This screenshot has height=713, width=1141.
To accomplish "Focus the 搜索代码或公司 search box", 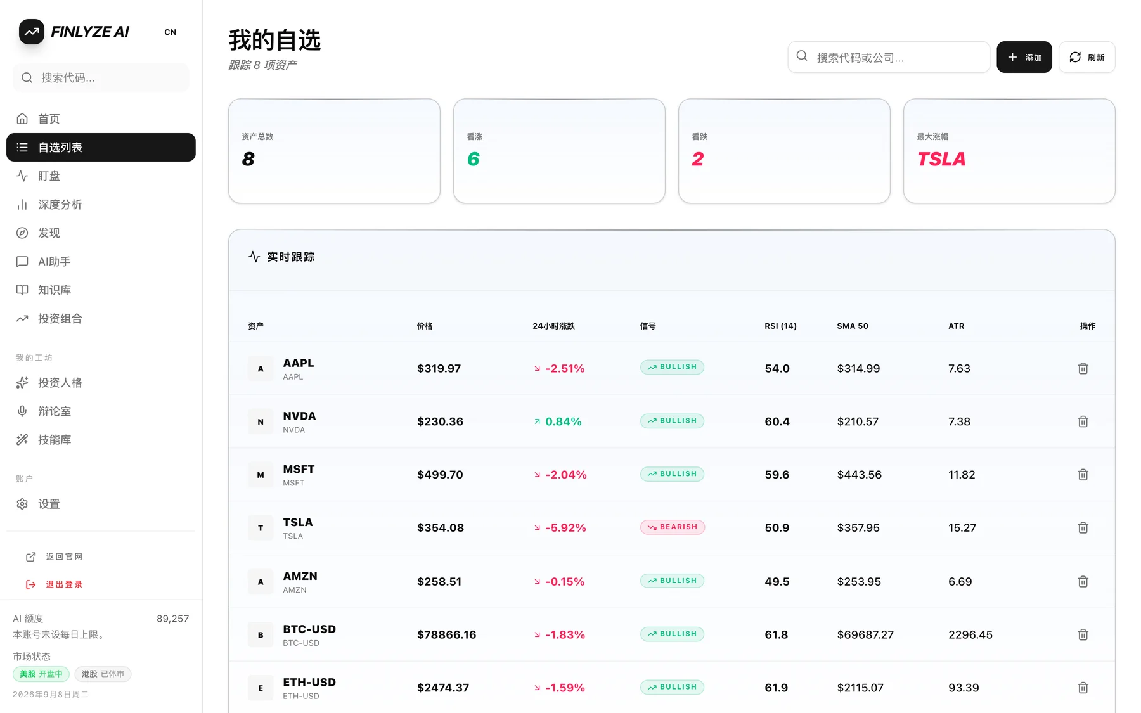I will [889, 57].
